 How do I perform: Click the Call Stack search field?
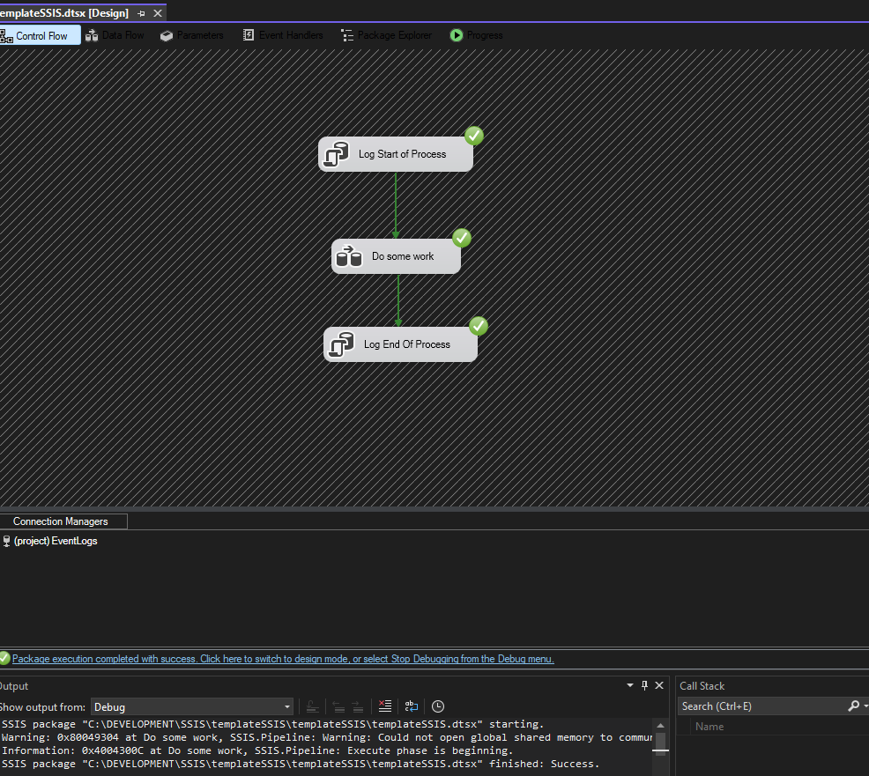[760, 706]
